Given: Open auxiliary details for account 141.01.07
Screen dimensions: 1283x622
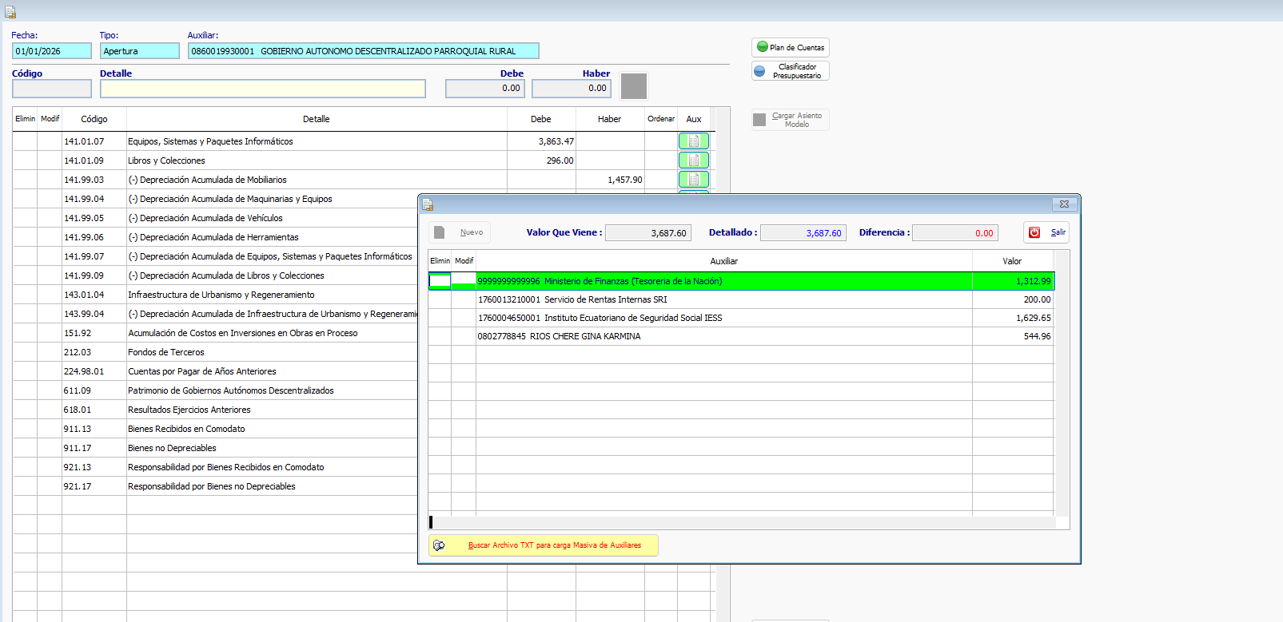Looking at the screenshot, I should tap(693, 141).
